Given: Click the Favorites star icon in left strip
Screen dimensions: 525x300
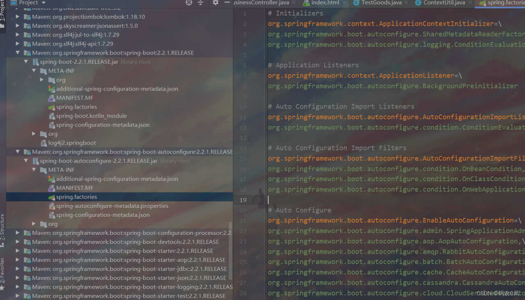Looking at the screenshot, I should [2, 289].
